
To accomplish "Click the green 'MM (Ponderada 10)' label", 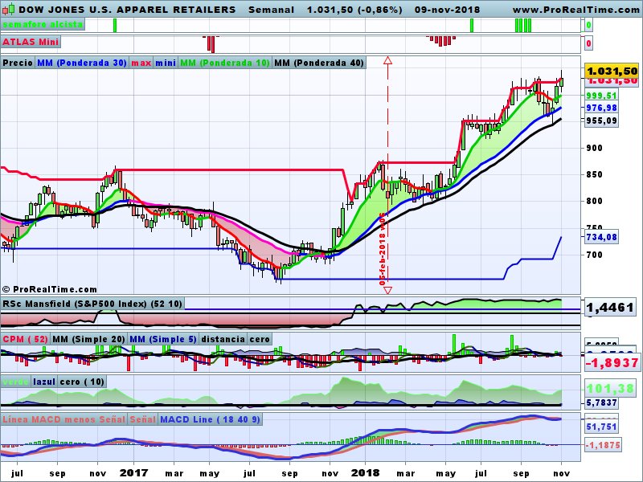I will click(x=225, y=63).
